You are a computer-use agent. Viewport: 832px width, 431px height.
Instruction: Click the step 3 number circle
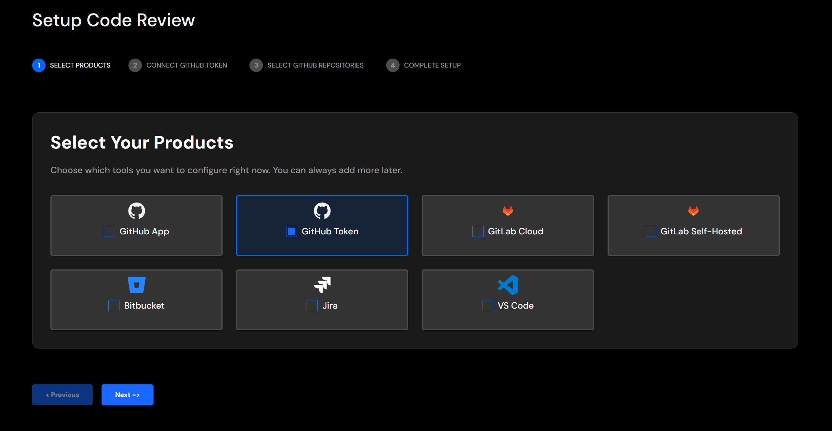[x=256, y=65]
